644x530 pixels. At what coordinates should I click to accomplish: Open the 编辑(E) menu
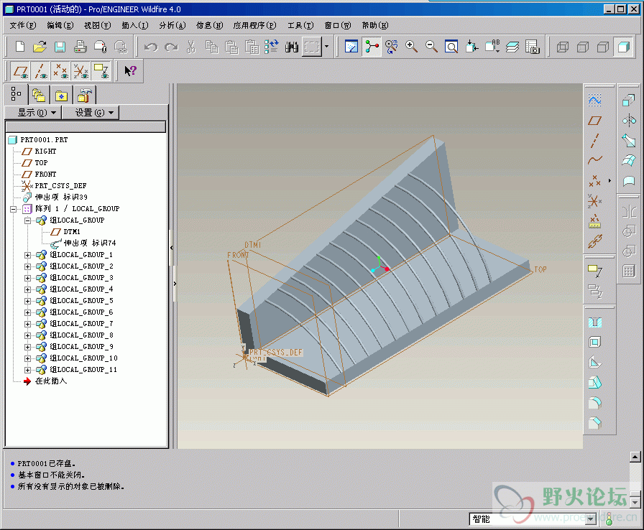(x=60, y=25)
